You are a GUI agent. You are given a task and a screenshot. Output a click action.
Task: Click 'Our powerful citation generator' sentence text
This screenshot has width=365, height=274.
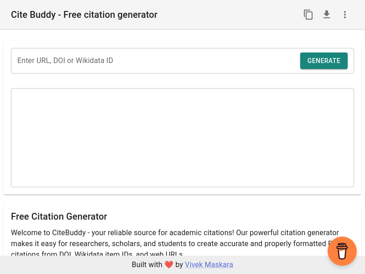pyautogui.click(x=287, y=232)
